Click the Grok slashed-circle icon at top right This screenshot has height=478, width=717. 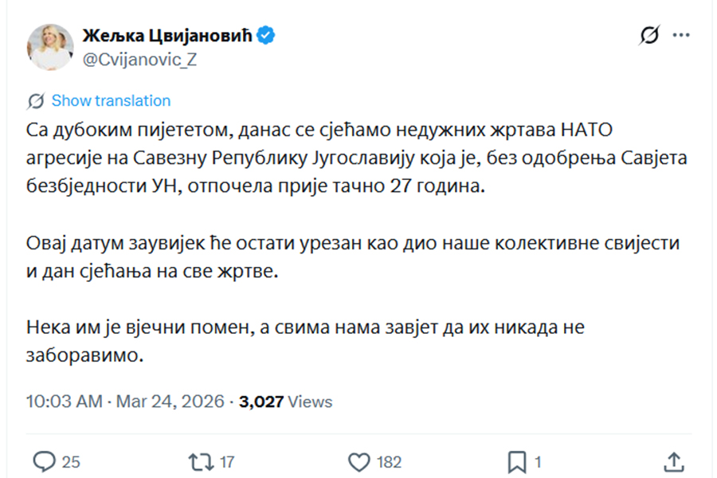click(x=649, y=35)
